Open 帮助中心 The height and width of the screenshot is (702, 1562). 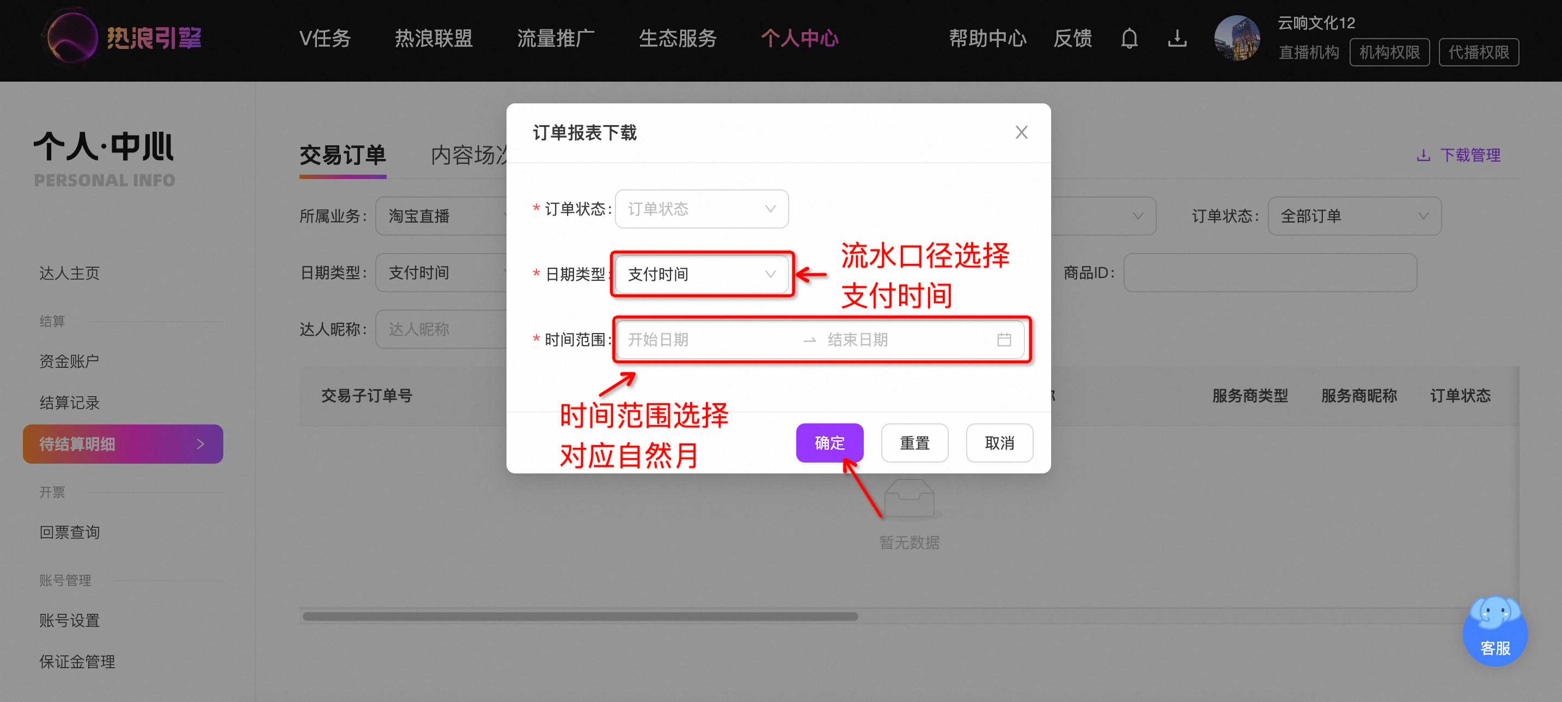point(988,39)
